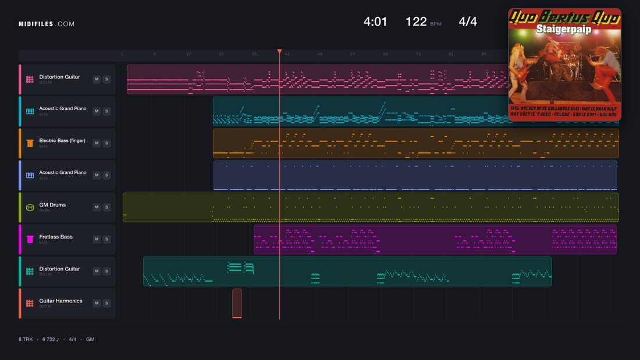Click bar 73 on the timeline ruler

418,54
